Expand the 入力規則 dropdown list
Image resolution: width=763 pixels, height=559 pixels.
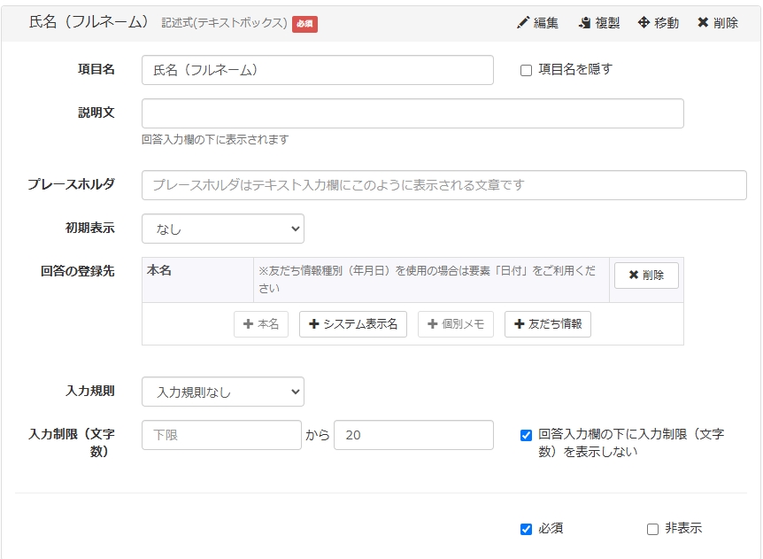pyautogui.click(x=222, y=392)
